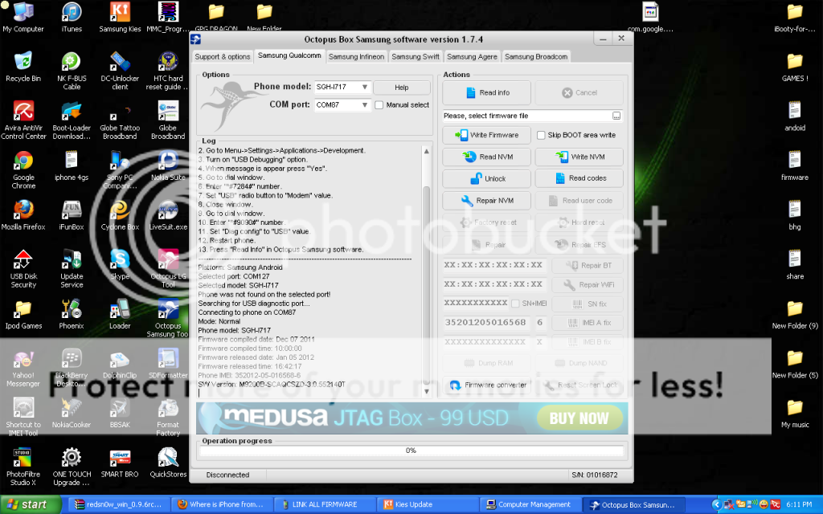Switch to Support & options tab
Viewport: 823px width, 514px height.
(x=223, y=57)
